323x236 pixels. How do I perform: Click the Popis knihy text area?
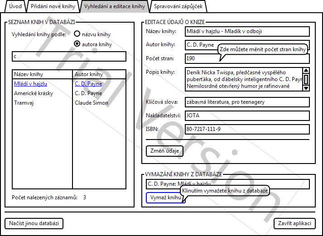tap(244, 79)
